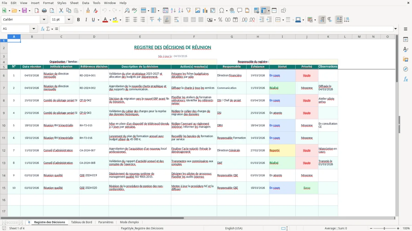Click Sort Descending icon

coord(181,11)
